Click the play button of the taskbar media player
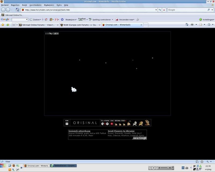Viewport: 215px width, 172px height. [x=153, y=168]
